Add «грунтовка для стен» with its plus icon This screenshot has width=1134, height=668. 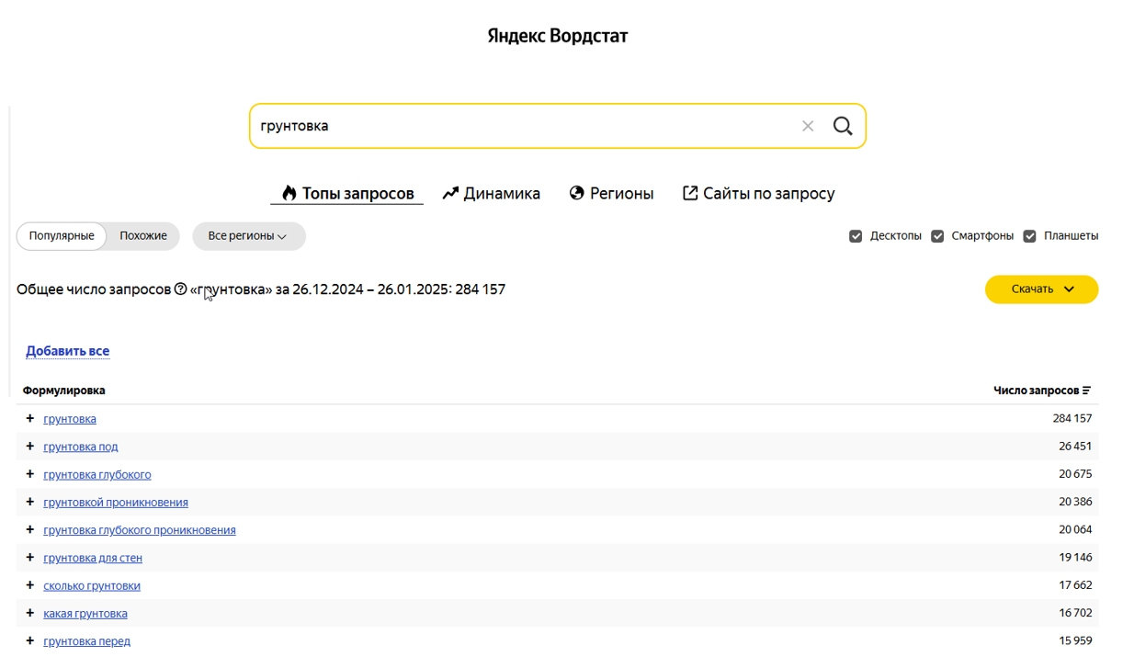click(30, 558)
